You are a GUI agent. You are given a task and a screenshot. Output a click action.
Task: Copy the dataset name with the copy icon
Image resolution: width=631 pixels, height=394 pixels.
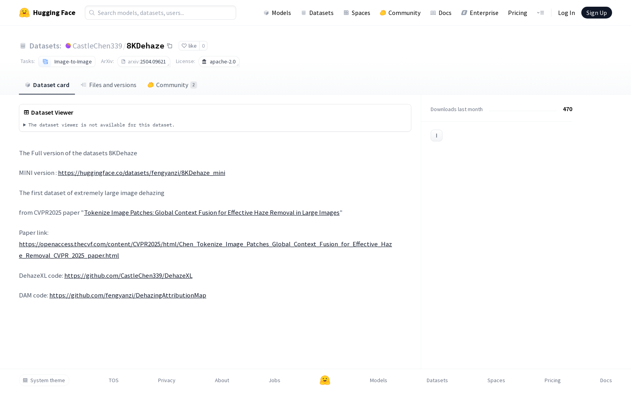click(x=170, y=46)
